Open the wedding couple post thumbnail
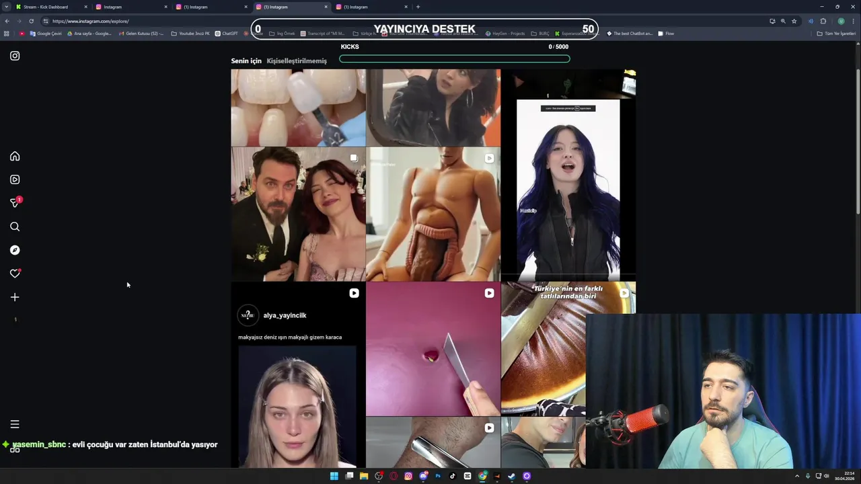 click(x=298, y=214)
